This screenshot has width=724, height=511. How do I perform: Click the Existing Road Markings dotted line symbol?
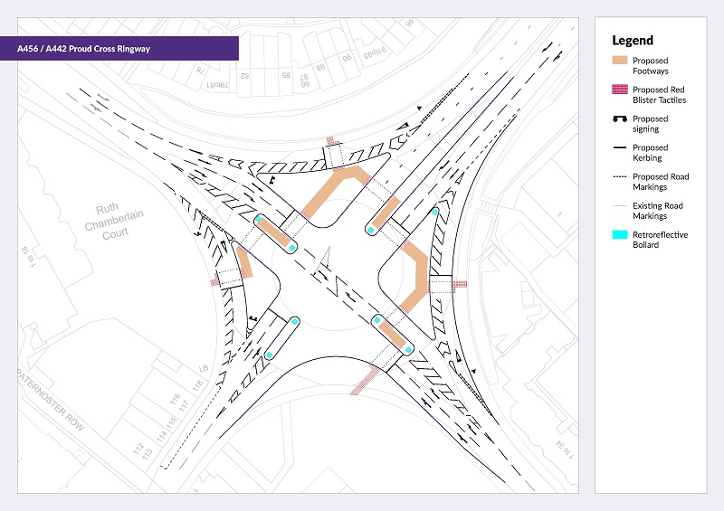620,206
